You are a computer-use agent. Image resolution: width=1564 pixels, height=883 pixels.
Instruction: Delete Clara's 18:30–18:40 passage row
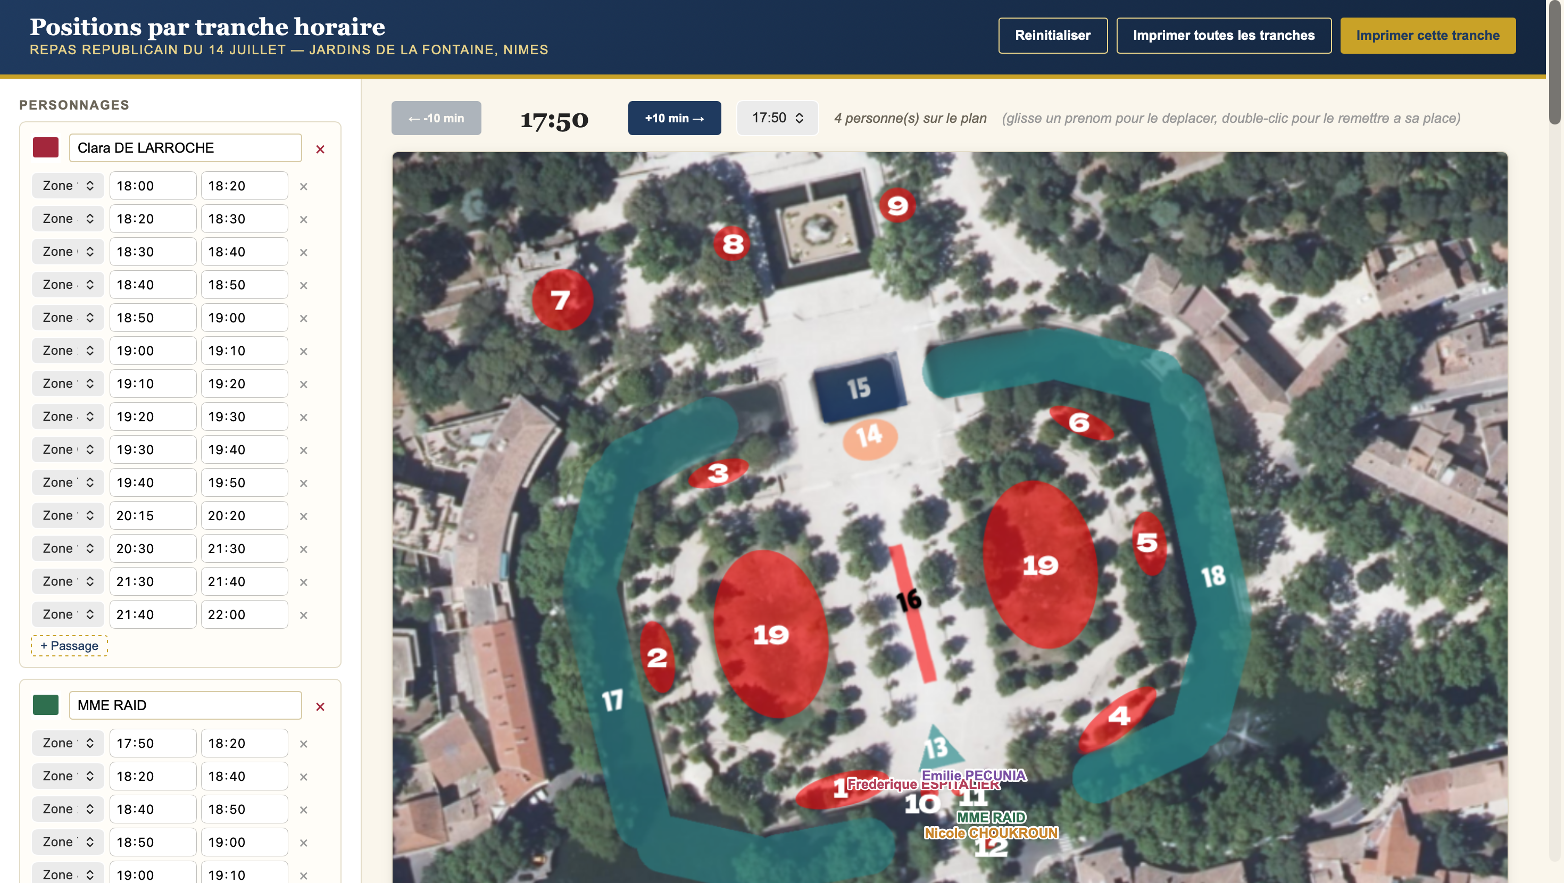[304, 252]
